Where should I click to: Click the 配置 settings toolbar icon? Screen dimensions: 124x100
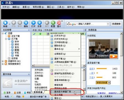pyautogui.click(x=53, y=24)
